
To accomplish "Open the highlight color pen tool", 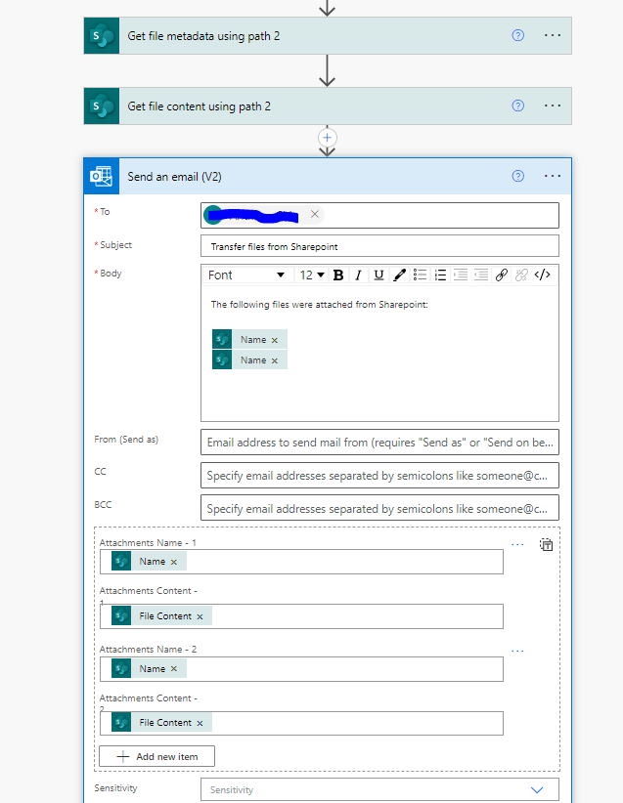I will [x=399, y=275].
